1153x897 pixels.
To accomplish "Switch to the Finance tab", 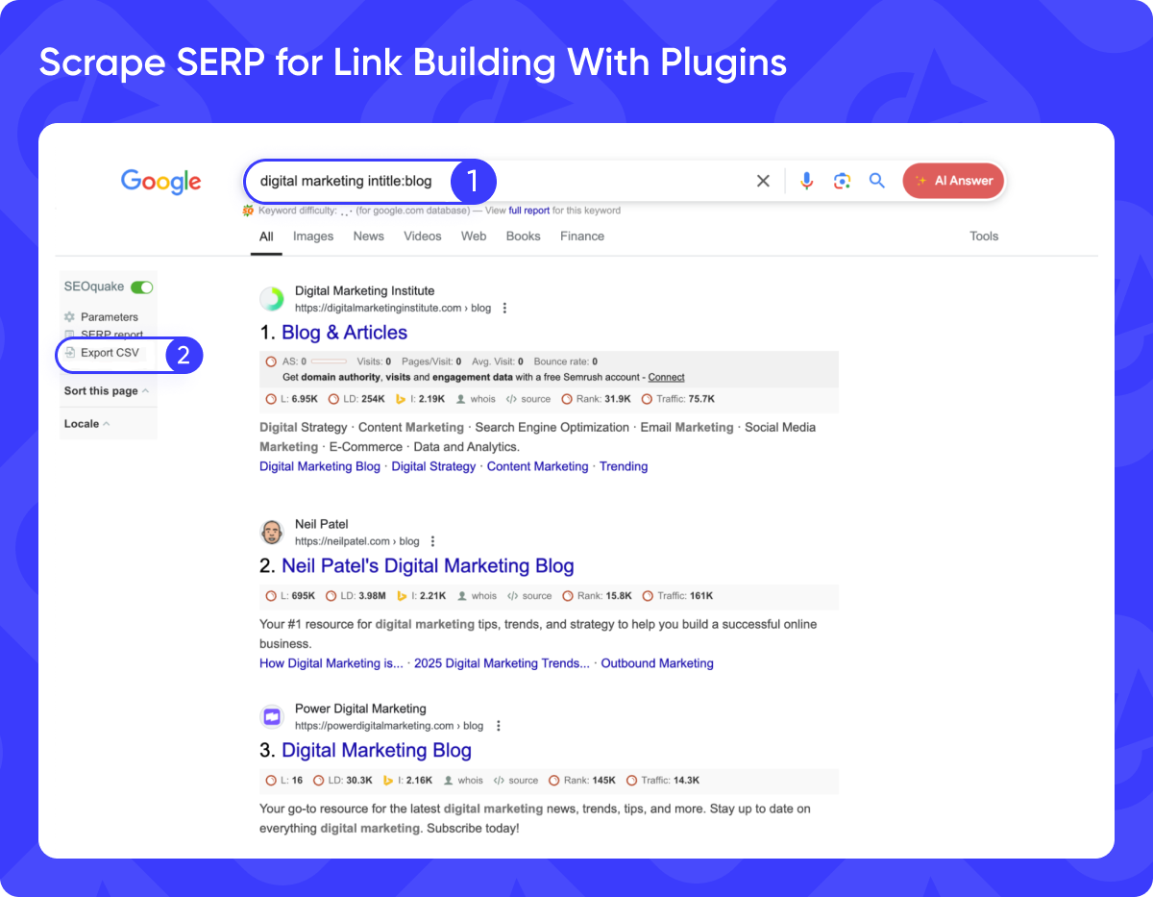I will click(x=582, y=237).
